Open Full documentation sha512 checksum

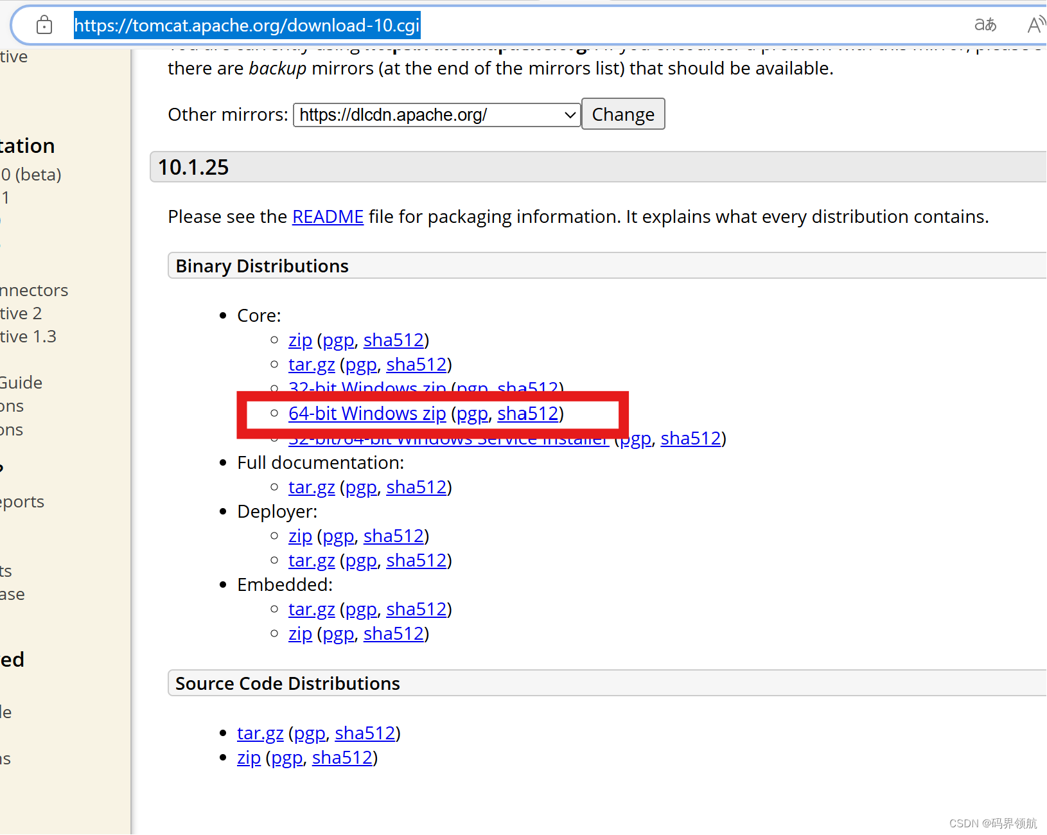416,487
